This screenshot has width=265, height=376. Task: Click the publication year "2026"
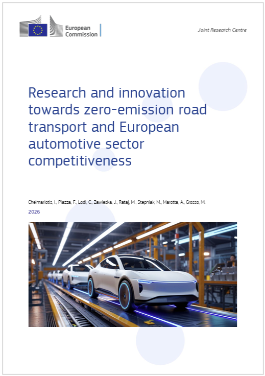point(34,212)
